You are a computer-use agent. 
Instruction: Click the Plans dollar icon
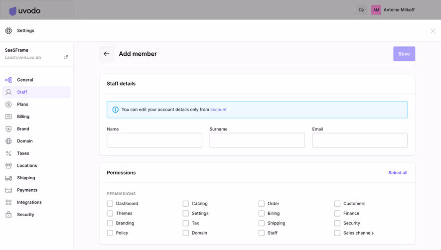(x=8, y=104)
